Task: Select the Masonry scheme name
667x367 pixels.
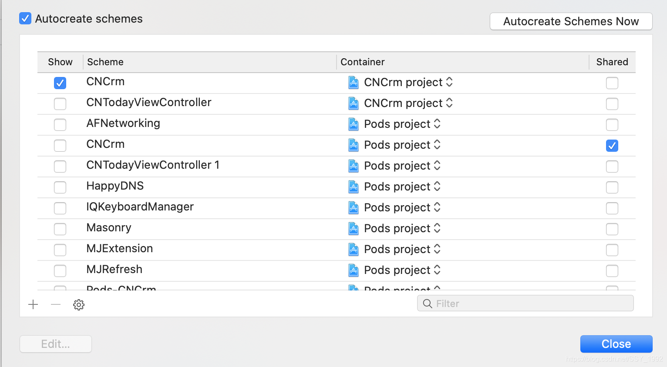Action: coord(109,228)
